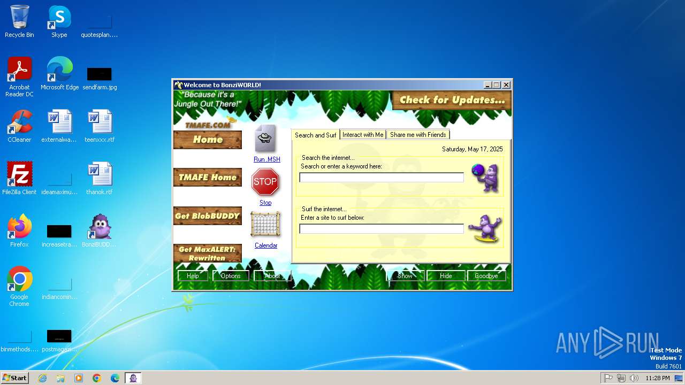Click Bonzi surfing image
The height and width of the screenshot is (385, 685).
point(485,228)
